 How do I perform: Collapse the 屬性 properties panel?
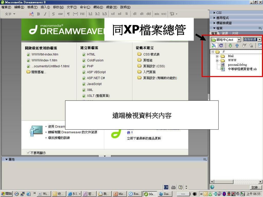(6, 159)
